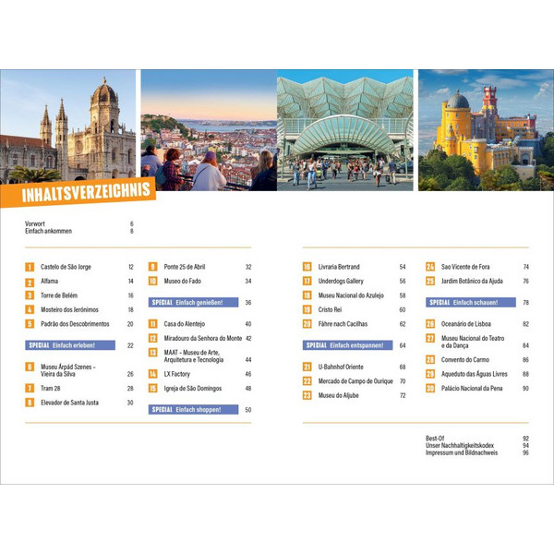Click number badge 28 beside Convento do Carmo
Viewport: 554px width, 554px height.
[x=430, y=360]
